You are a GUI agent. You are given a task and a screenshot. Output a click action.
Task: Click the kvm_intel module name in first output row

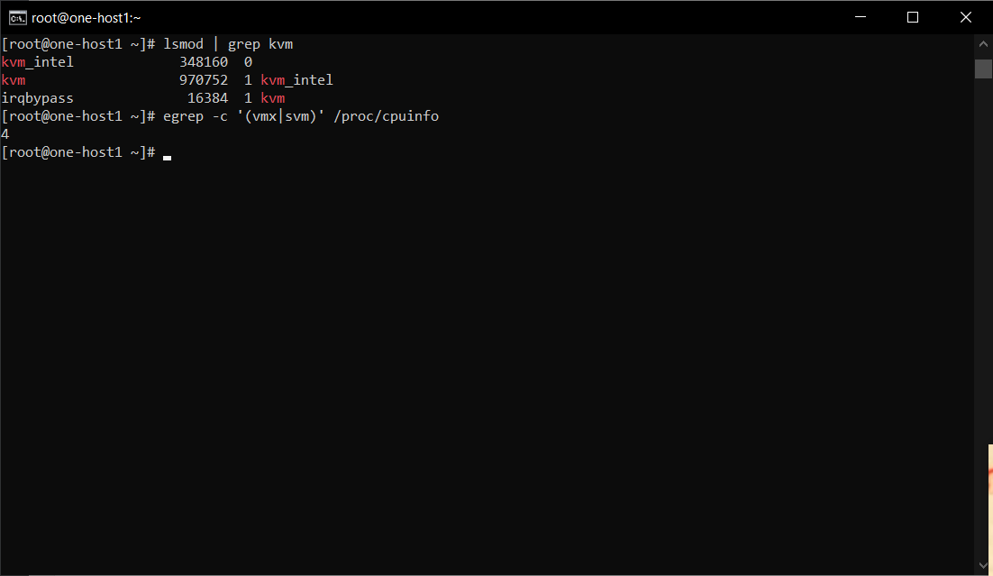click(38, 62)
